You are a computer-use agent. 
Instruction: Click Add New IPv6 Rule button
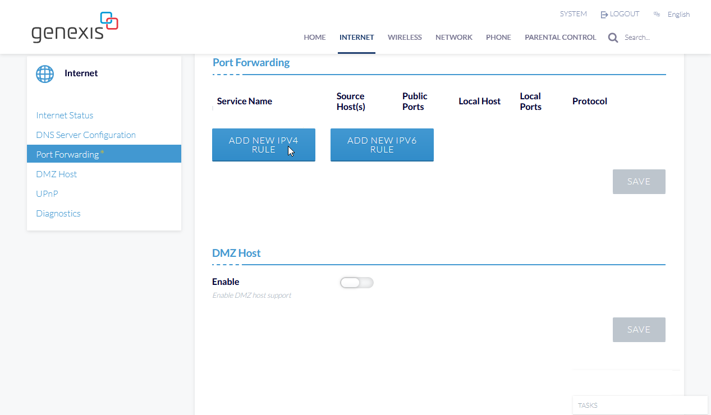pyautogui.click(x=382, y=145)
